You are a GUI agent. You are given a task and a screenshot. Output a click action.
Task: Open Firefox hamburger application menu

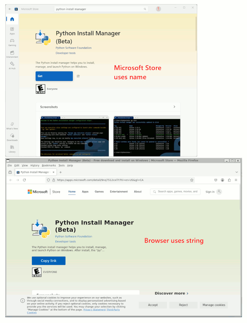click(x=236, y=180)
